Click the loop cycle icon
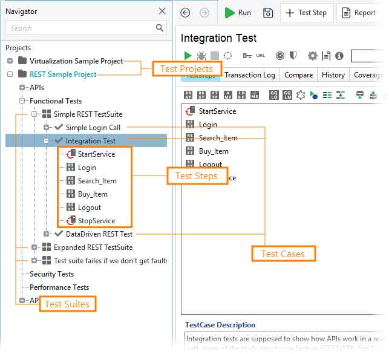This screenshot has width=389, height=354. point(227,56)
